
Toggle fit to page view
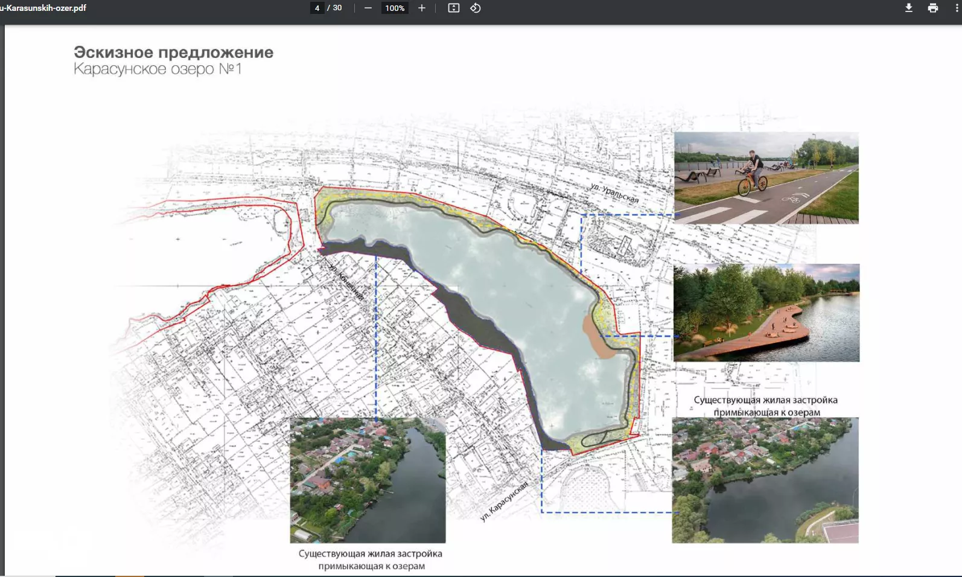click(454, 8)
